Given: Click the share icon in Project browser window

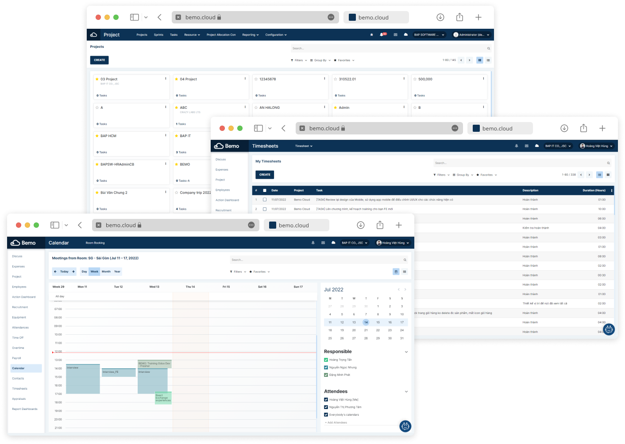Looking at the screenshot, I should [459, 17].
